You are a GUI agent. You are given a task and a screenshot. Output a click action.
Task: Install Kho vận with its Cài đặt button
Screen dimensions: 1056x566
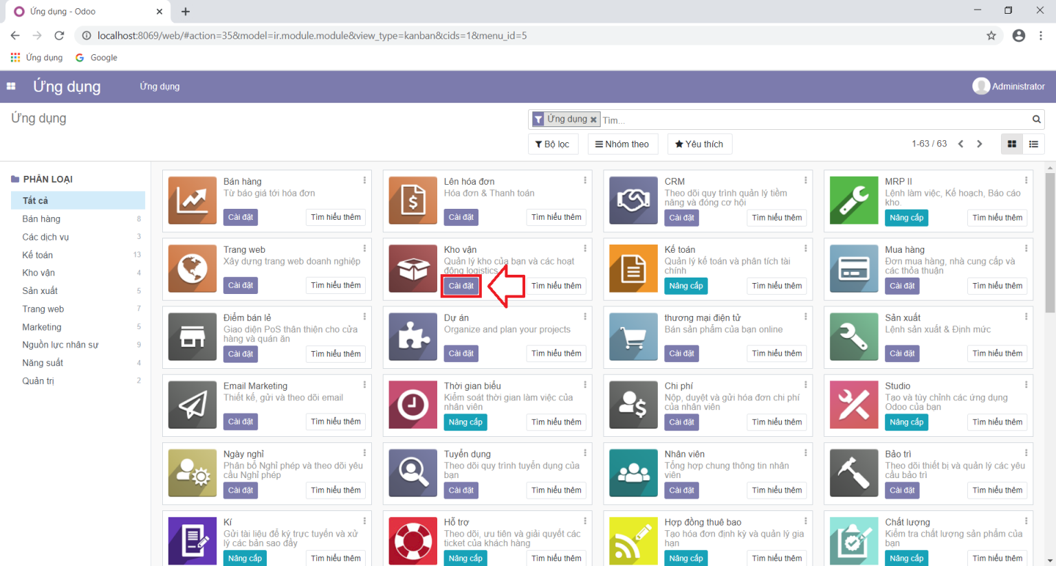point(461,286)
